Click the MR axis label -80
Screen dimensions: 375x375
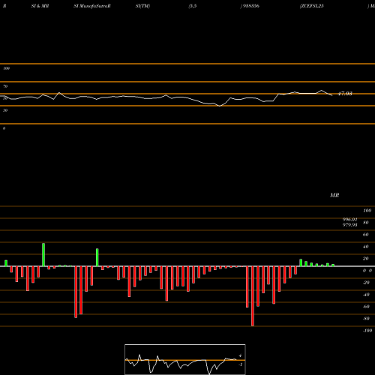(x=366, y=319)
